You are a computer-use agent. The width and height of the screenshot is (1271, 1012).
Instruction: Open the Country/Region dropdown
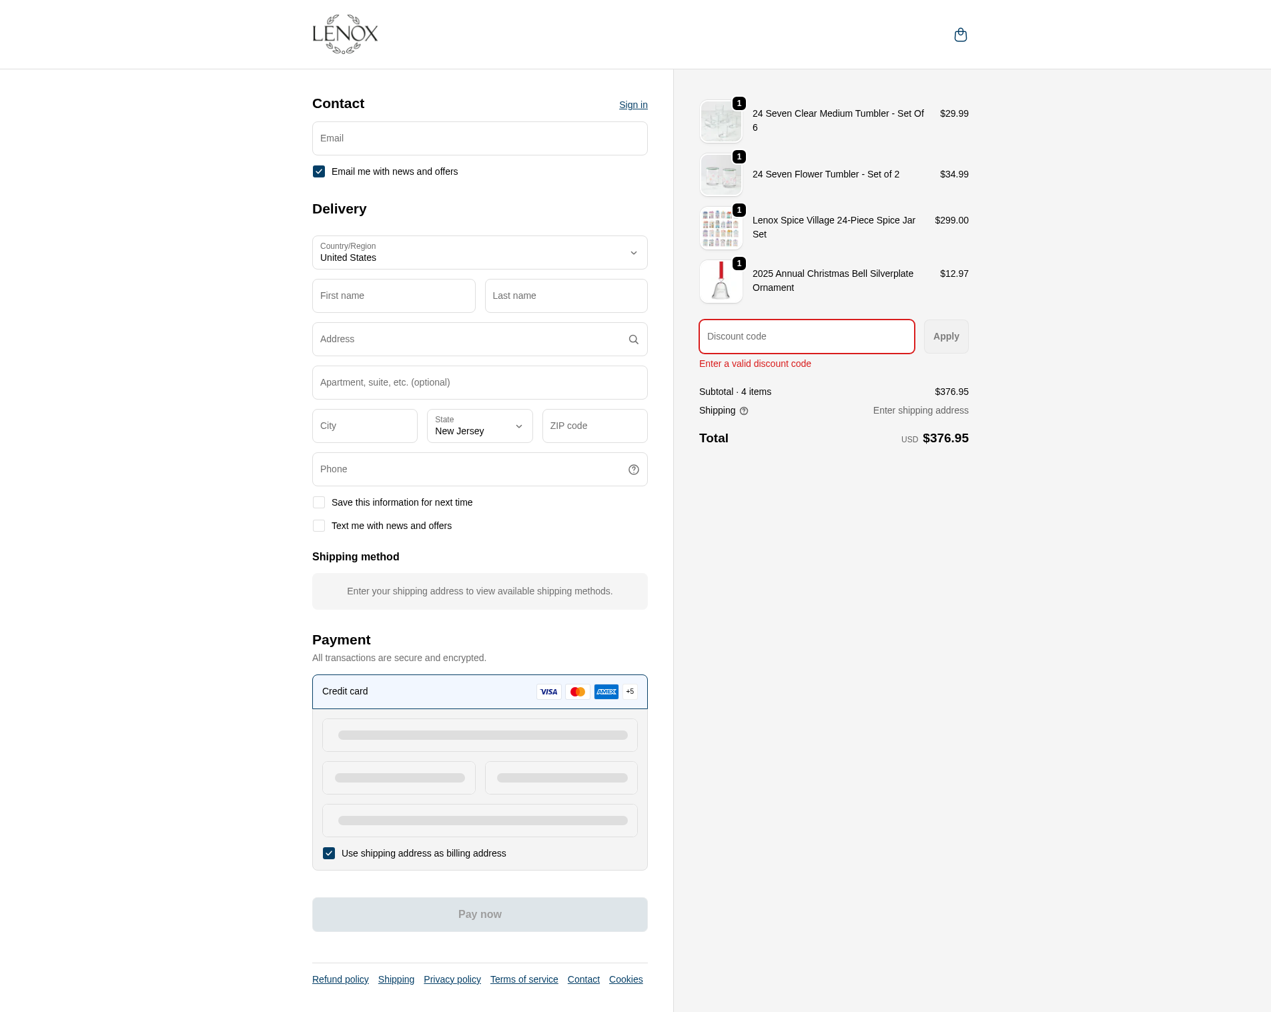click(x=480, y=253)
